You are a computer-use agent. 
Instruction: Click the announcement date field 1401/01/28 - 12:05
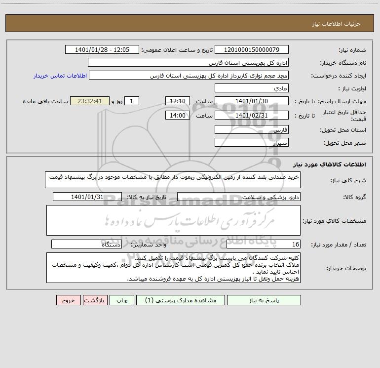[102, 49]
